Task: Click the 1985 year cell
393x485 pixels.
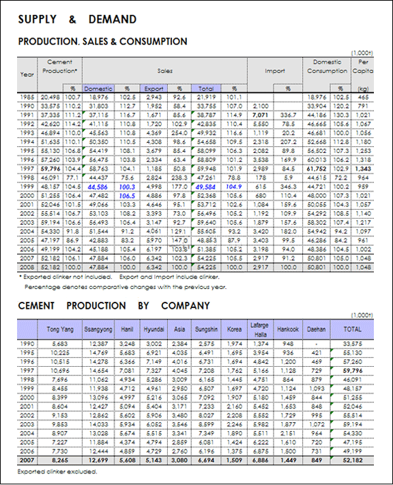Action: click(27, 97)
